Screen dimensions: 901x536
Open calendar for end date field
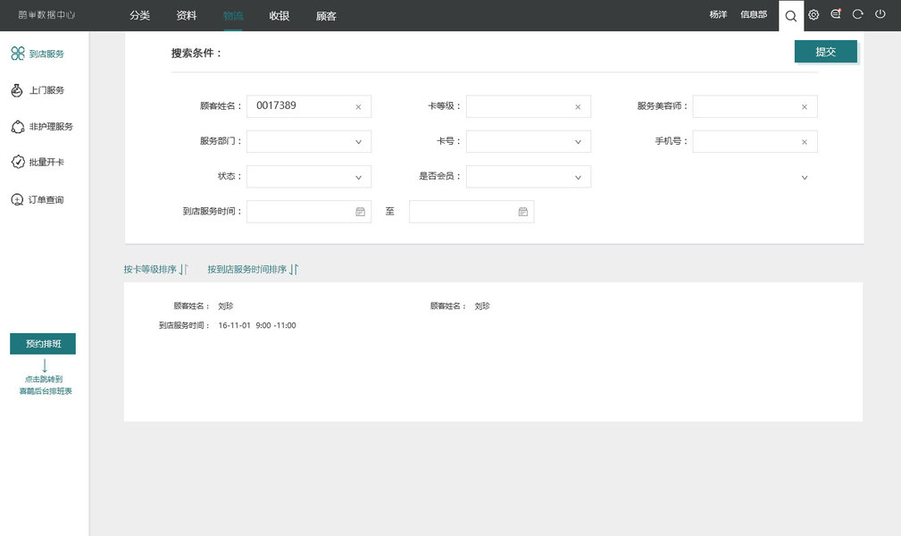(x=523, y=213)
